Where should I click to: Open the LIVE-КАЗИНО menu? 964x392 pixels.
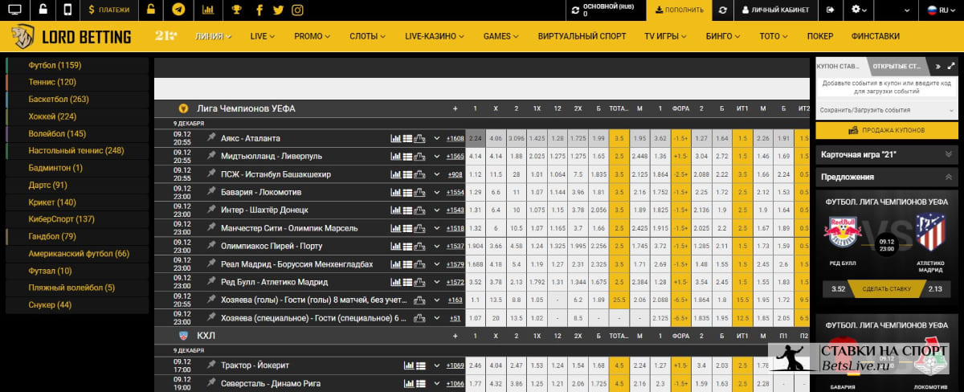[435, 36]
